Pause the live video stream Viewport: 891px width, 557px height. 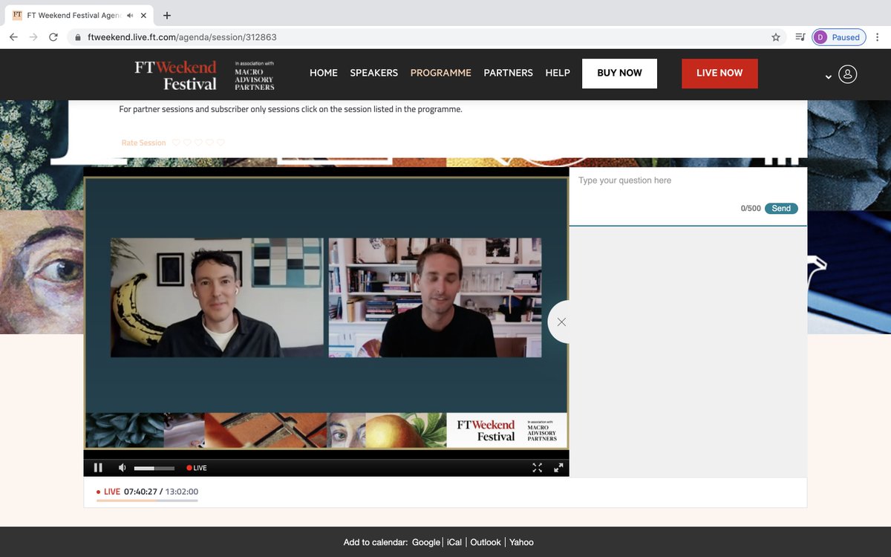pyautogui.click(x=98, y=468)
